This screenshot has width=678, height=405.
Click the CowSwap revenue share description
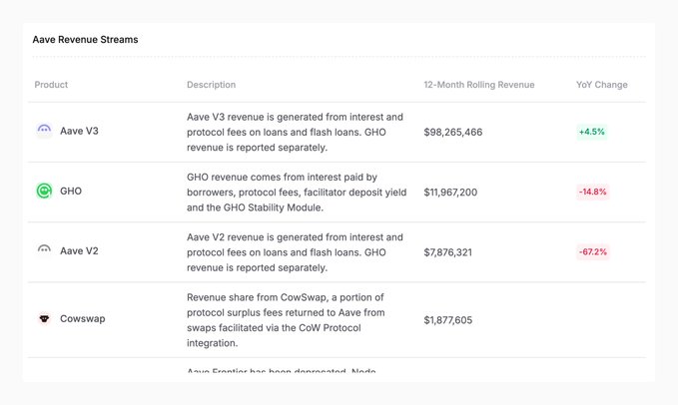click(x=286, y=320)
